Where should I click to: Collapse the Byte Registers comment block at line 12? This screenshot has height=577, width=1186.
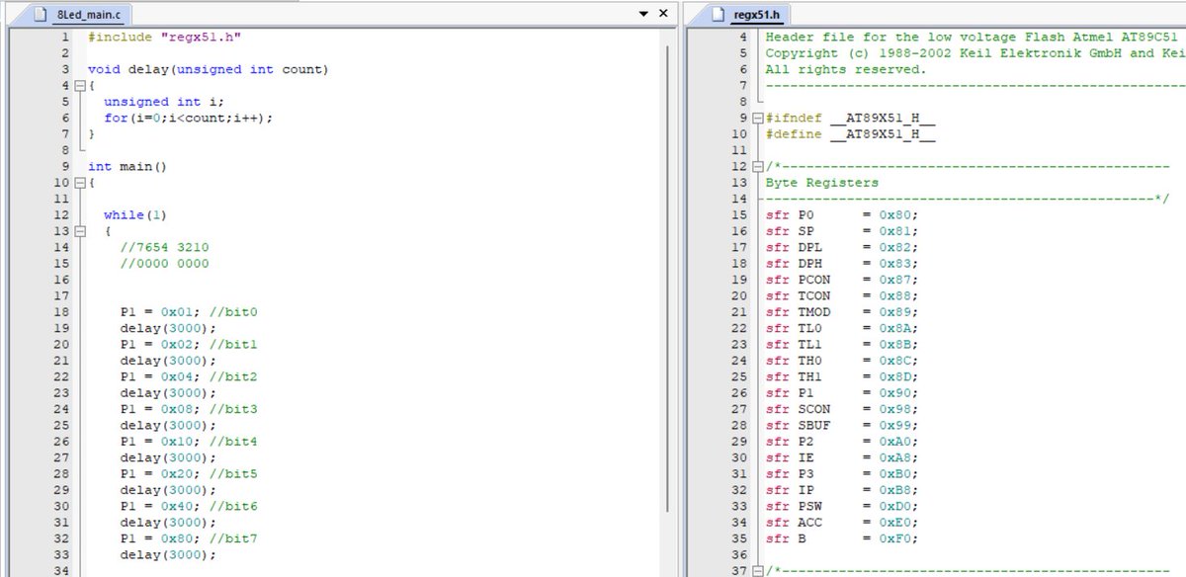click(758, 167)
